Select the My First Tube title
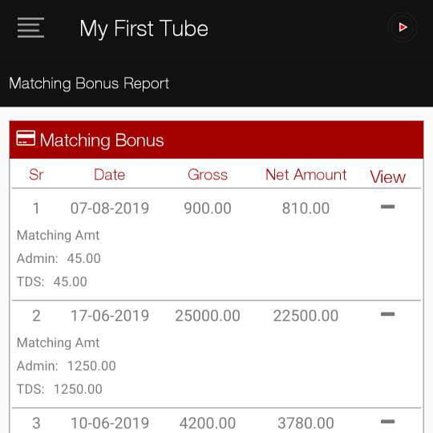Screen dimensions: 433x433 (144, 28)
